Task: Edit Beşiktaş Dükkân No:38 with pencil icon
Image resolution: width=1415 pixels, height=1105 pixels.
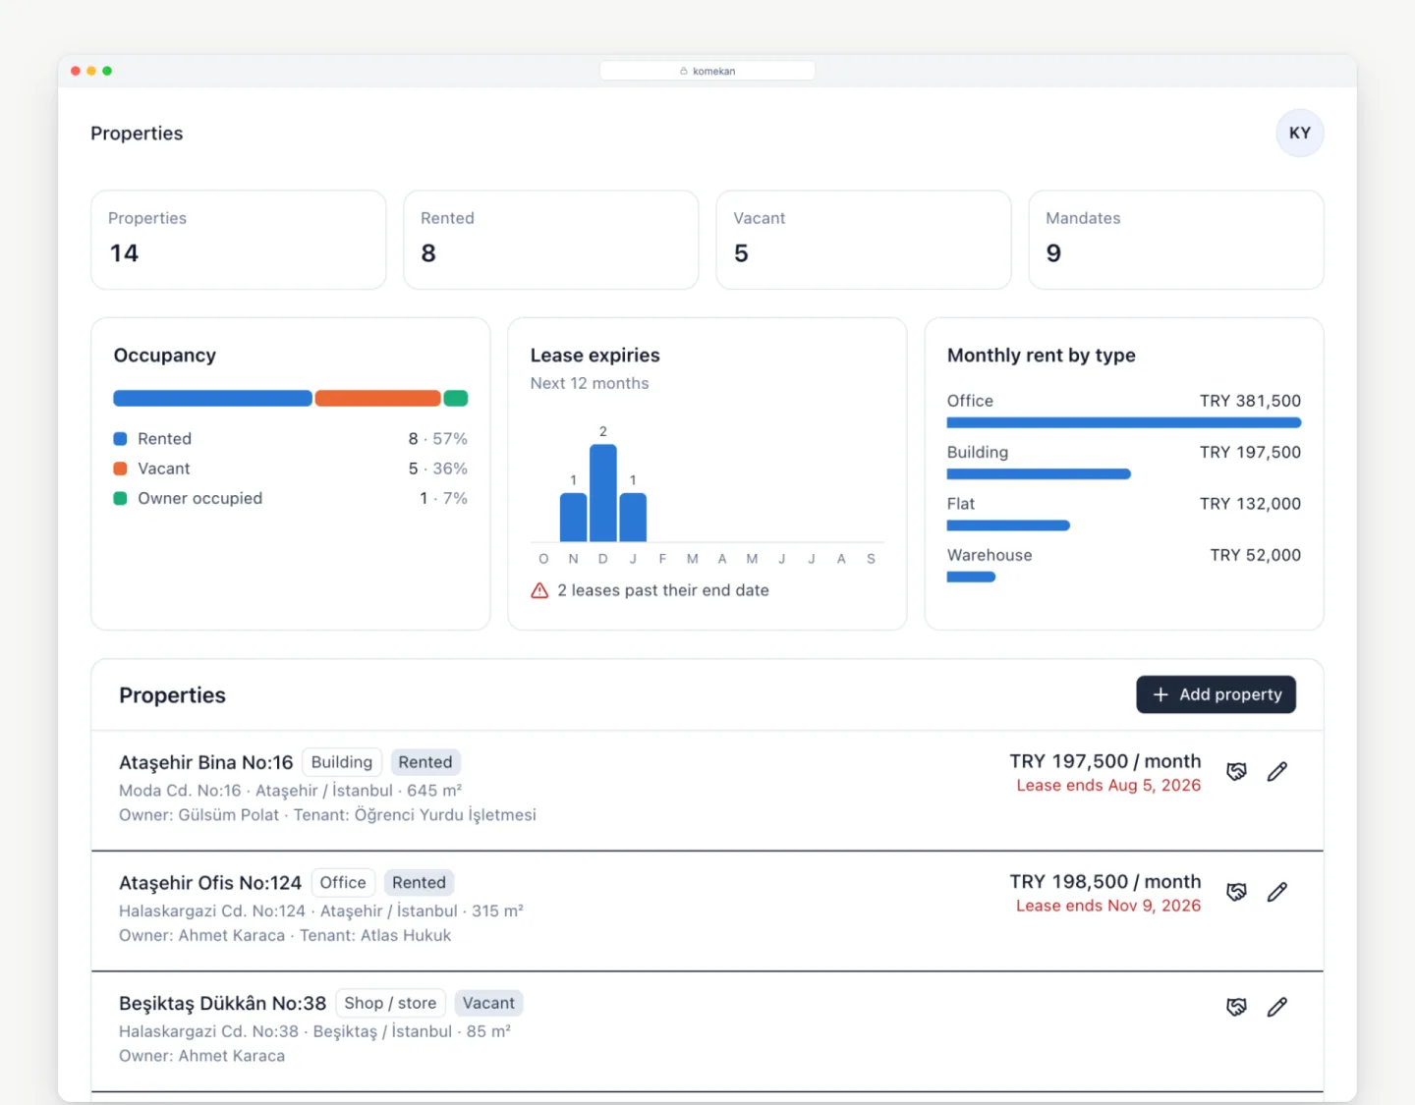Action: coord(1276,1007)
